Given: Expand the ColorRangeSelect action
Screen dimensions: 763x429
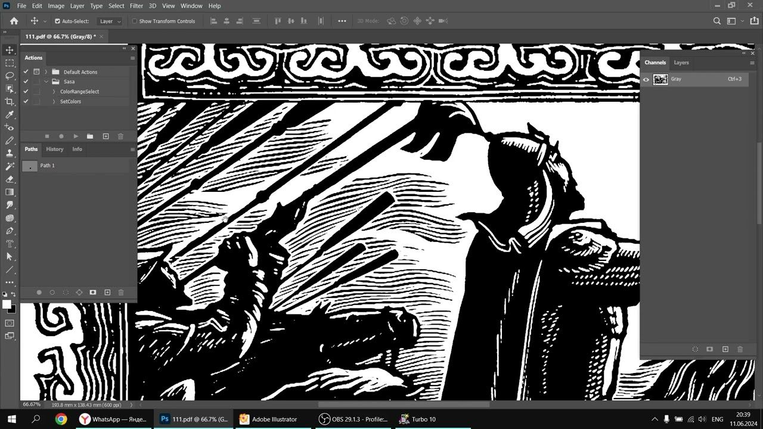Looking at the screenshot, I should tap(54, 92).
